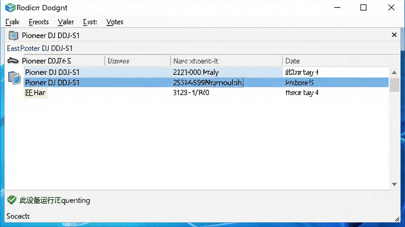The image size is (405, 227).
Task: Sort by the second column header
Action: tap(138, 61)
